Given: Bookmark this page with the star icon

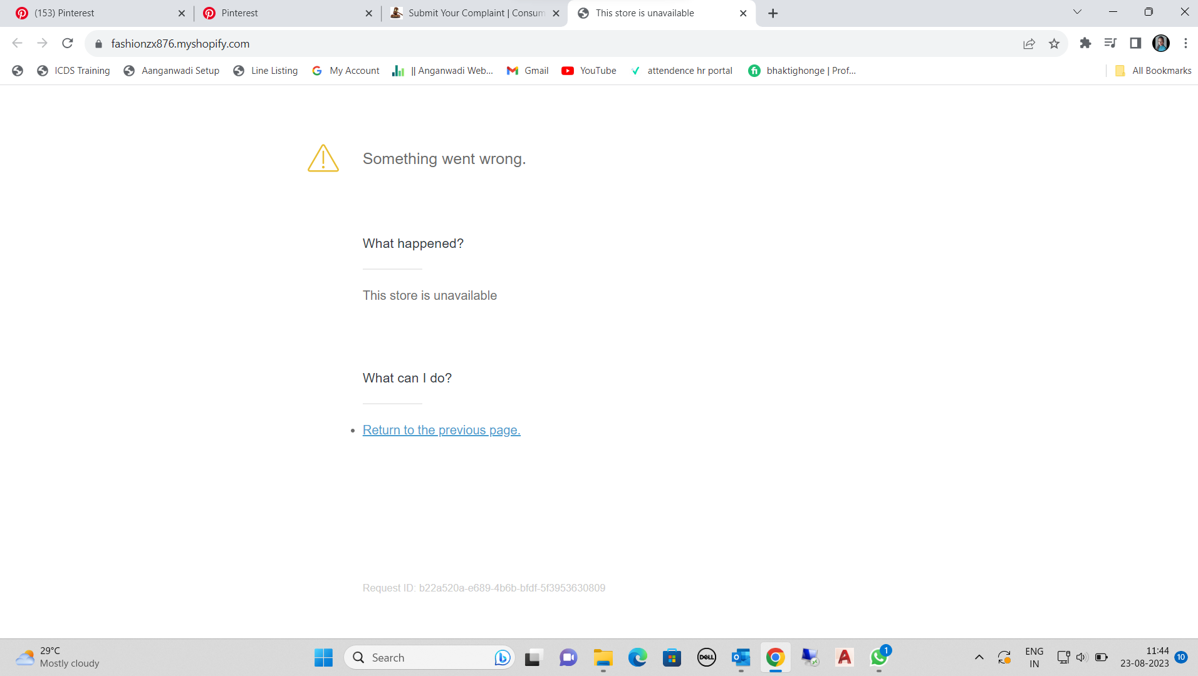Looking at the screenshot, I should click(1054, 43).
